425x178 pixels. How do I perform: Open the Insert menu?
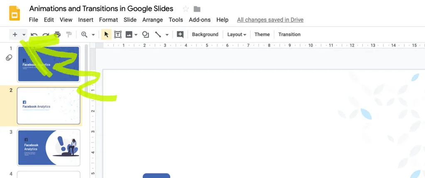pyautogui.click(x=85, y=20)
